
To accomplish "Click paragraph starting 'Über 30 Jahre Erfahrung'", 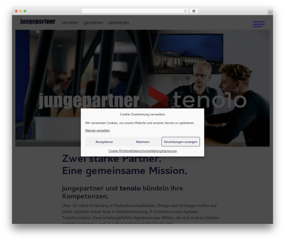I will coord(141,214).
